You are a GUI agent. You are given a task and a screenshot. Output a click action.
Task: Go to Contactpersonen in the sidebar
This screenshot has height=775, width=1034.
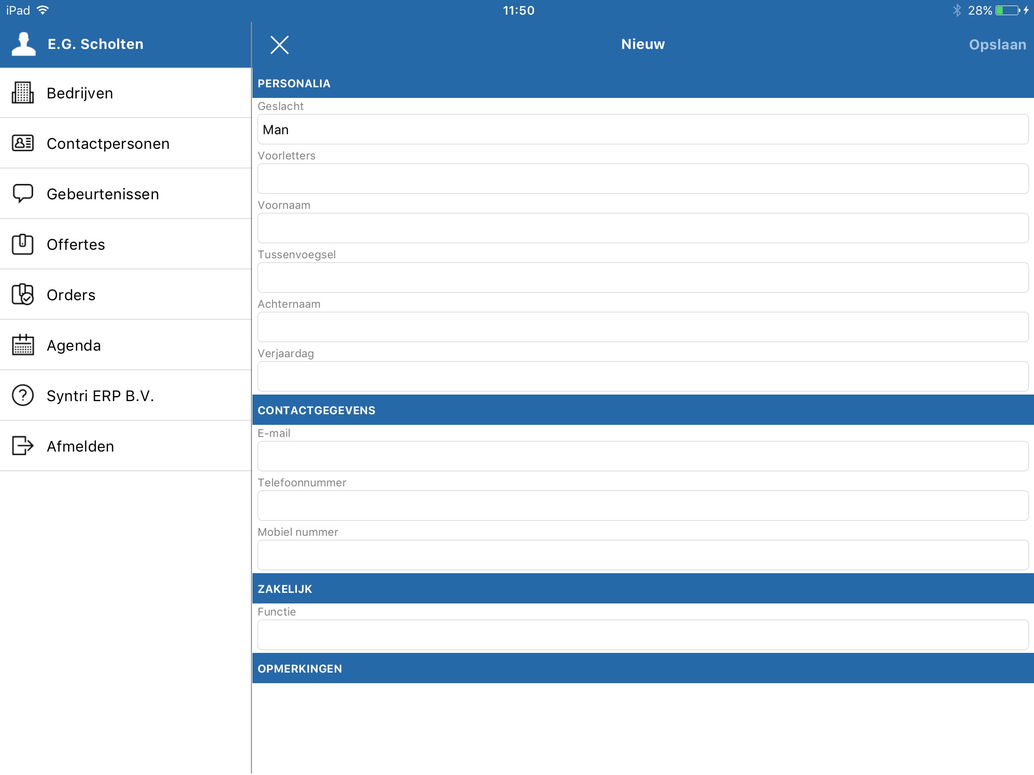(x=126, y=143)
